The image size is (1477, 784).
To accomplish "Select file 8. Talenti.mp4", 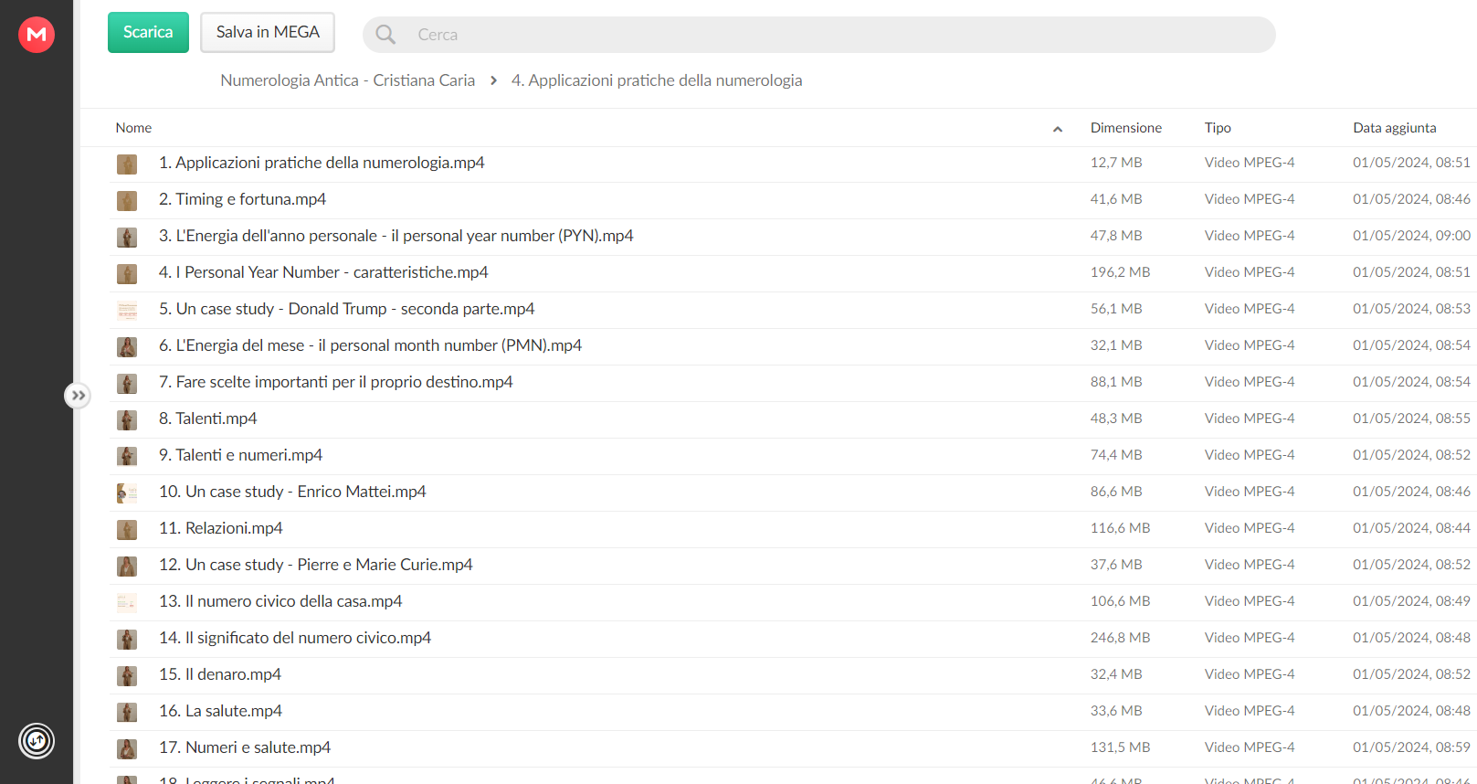I will tap(207, 418).
